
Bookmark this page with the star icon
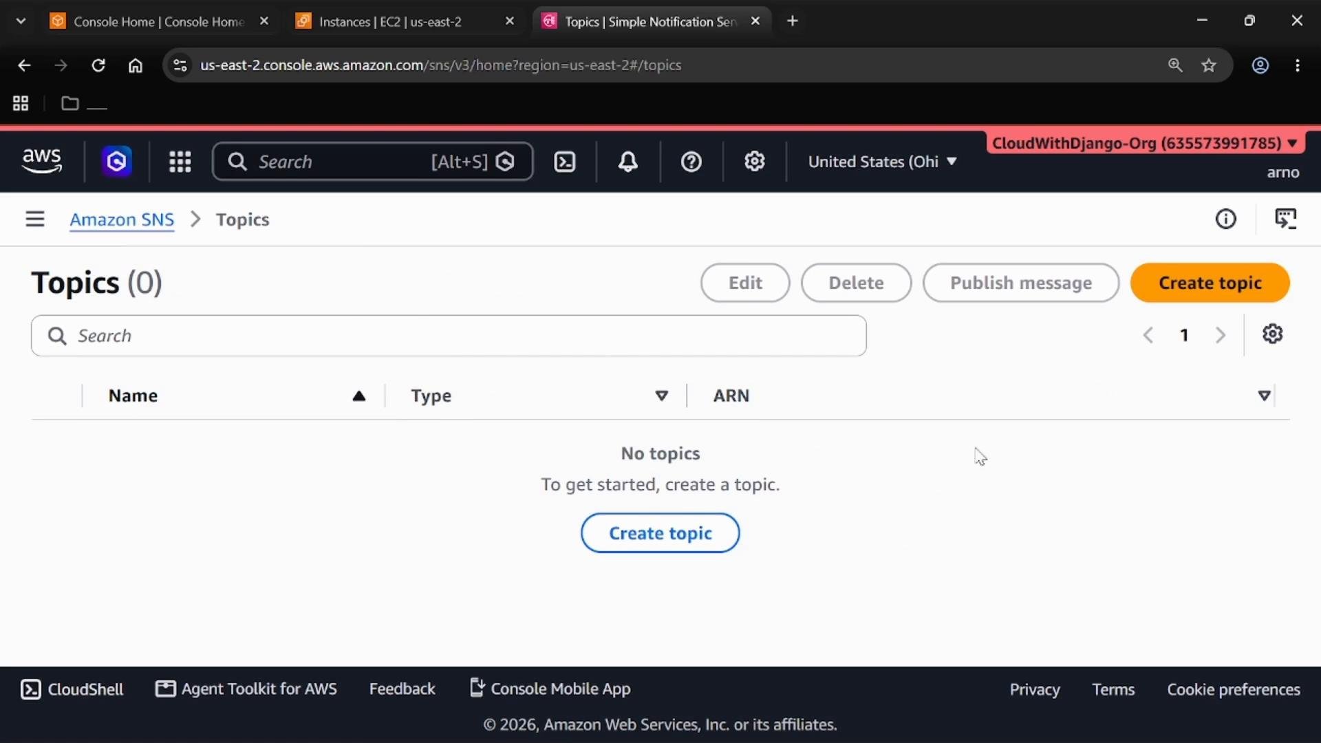(1209, 65)
